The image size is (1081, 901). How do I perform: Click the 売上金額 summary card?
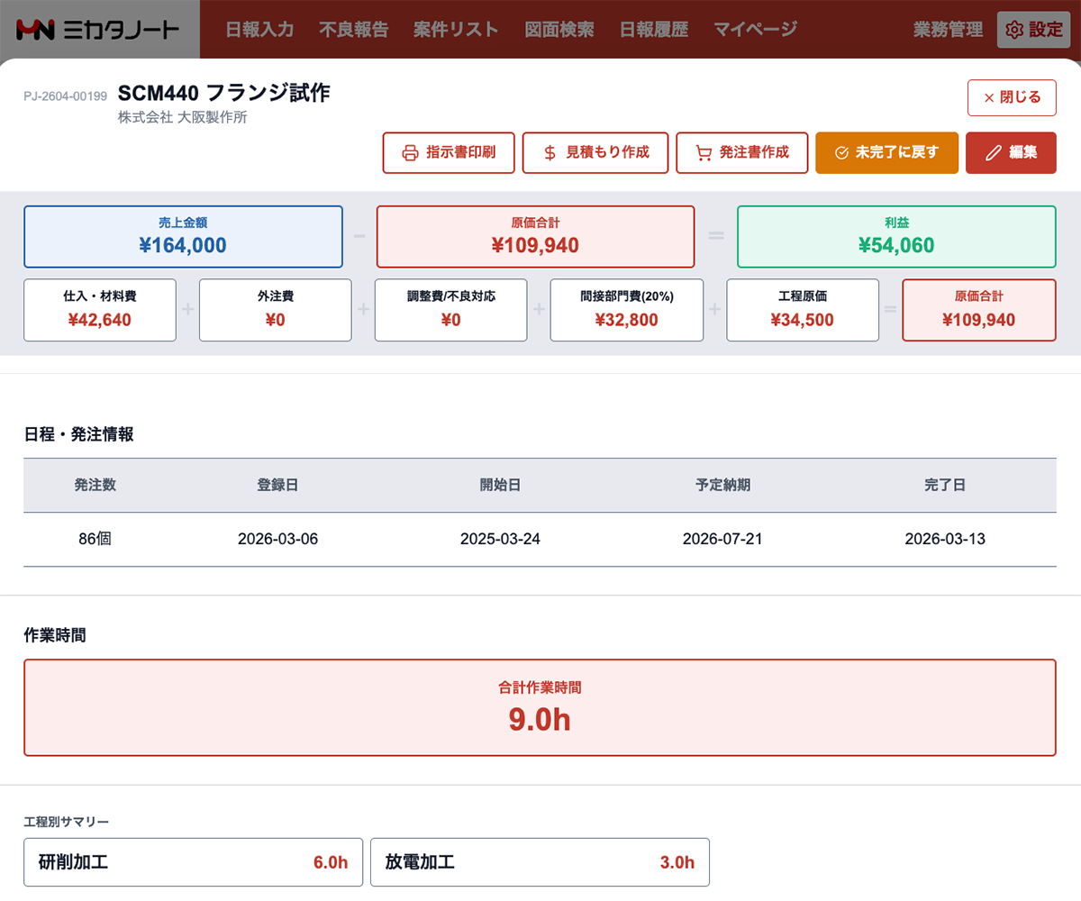183,237
